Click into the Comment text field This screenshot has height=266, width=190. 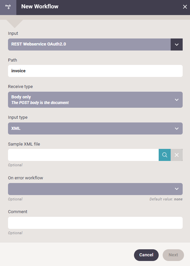point(95,223)
